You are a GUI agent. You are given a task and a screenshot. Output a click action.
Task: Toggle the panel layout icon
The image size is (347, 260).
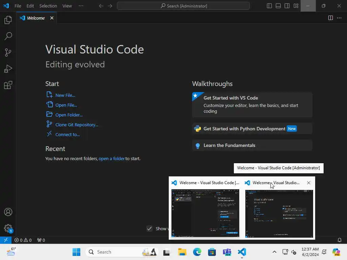(x=278, y=6)
